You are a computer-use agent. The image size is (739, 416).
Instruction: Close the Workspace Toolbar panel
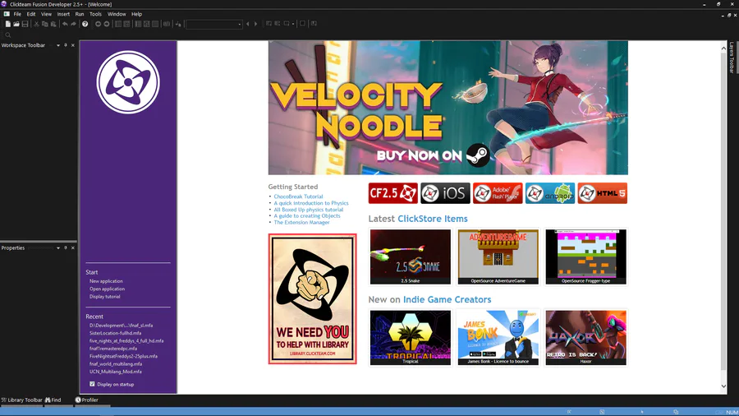tap(72, 45)
